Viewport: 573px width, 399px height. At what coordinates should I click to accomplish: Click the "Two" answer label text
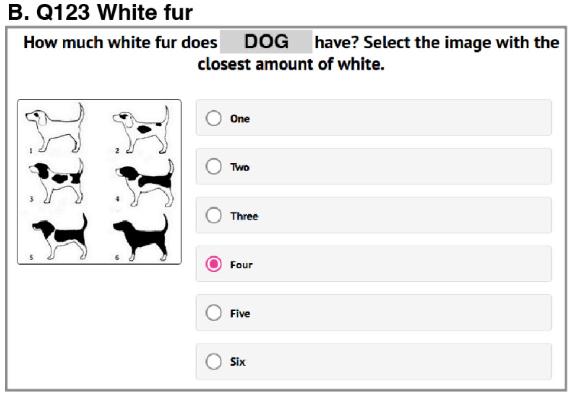pyautogui.click(x=240, y=167)
